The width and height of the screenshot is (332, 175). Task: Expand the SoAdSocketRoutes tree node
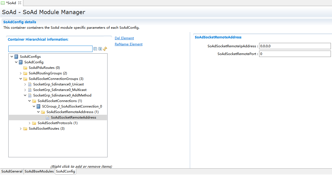pyautogui.click(x=21, y=129)
